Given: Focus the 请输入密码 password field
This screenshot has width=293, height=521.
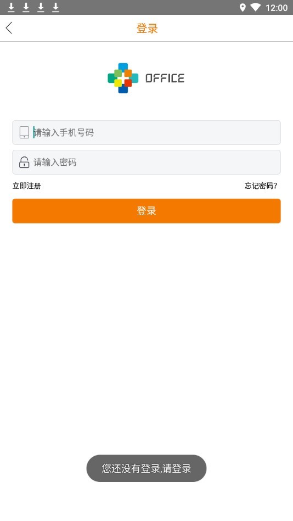Looking at the screenshot, I should tap(146, 162).
